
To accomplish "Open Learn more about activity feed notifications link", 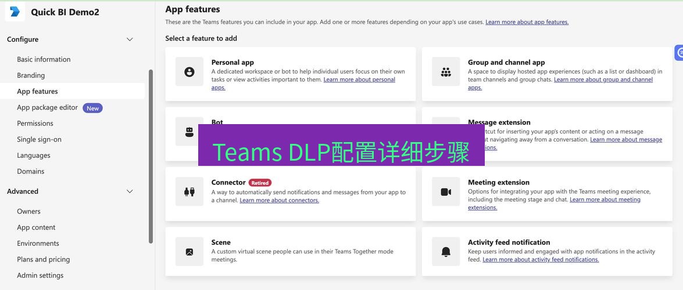I will (x=541, y=260).
